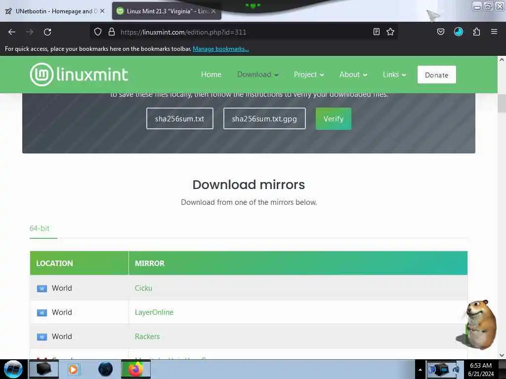Expand the Project dropdown menu
This screenshot has height=379, width=506.
click(309, 75)
